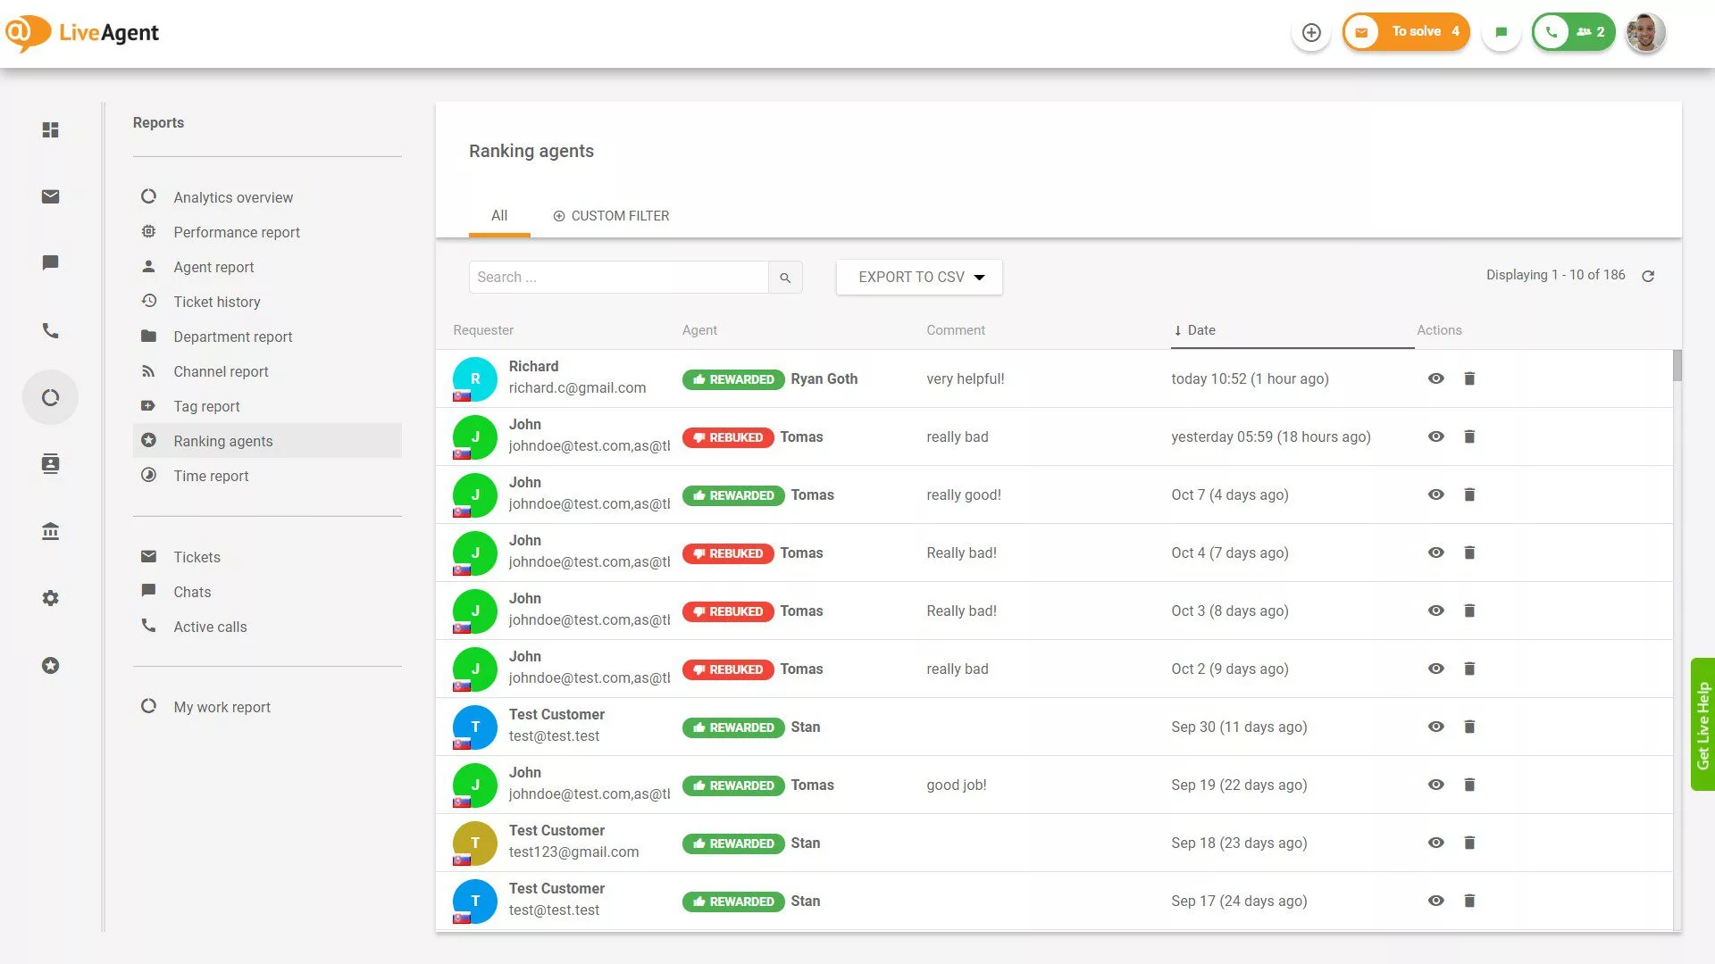Open the create-new plus icon in top bar
1715x964 pixels.
[x=1311, y=32]
